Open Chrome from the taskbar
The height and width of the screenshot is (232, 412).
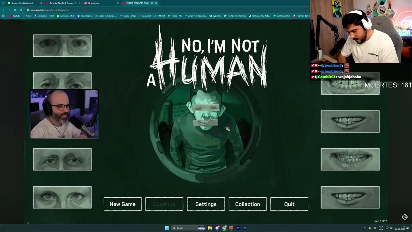coord(224,228)
